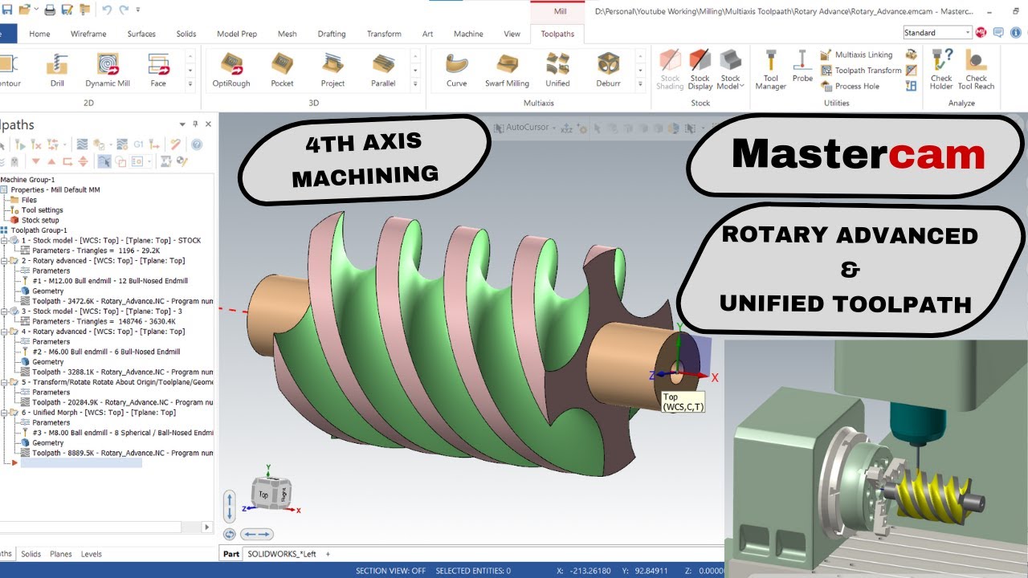Image resolution: width=1028 pixels, height=578 pixels.
Task: Undo the last action
Action: click(107, 10)
